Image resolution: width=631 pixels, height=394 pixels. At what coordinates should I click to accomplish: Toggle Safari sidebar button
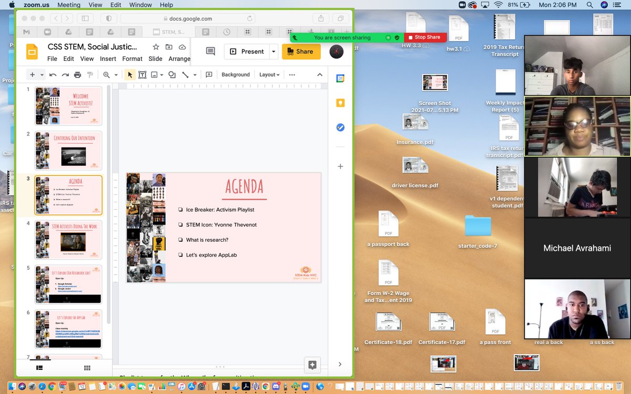pyautogui.click(x=84, y=18)
